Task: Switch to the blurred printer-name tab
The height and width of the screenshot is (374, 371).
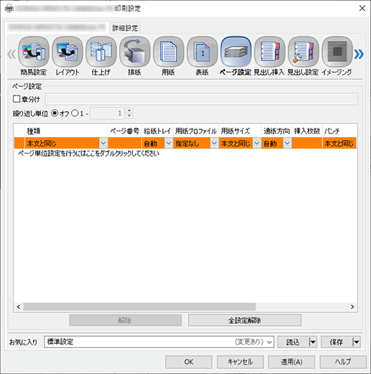Action: click(x=57, y=27)
